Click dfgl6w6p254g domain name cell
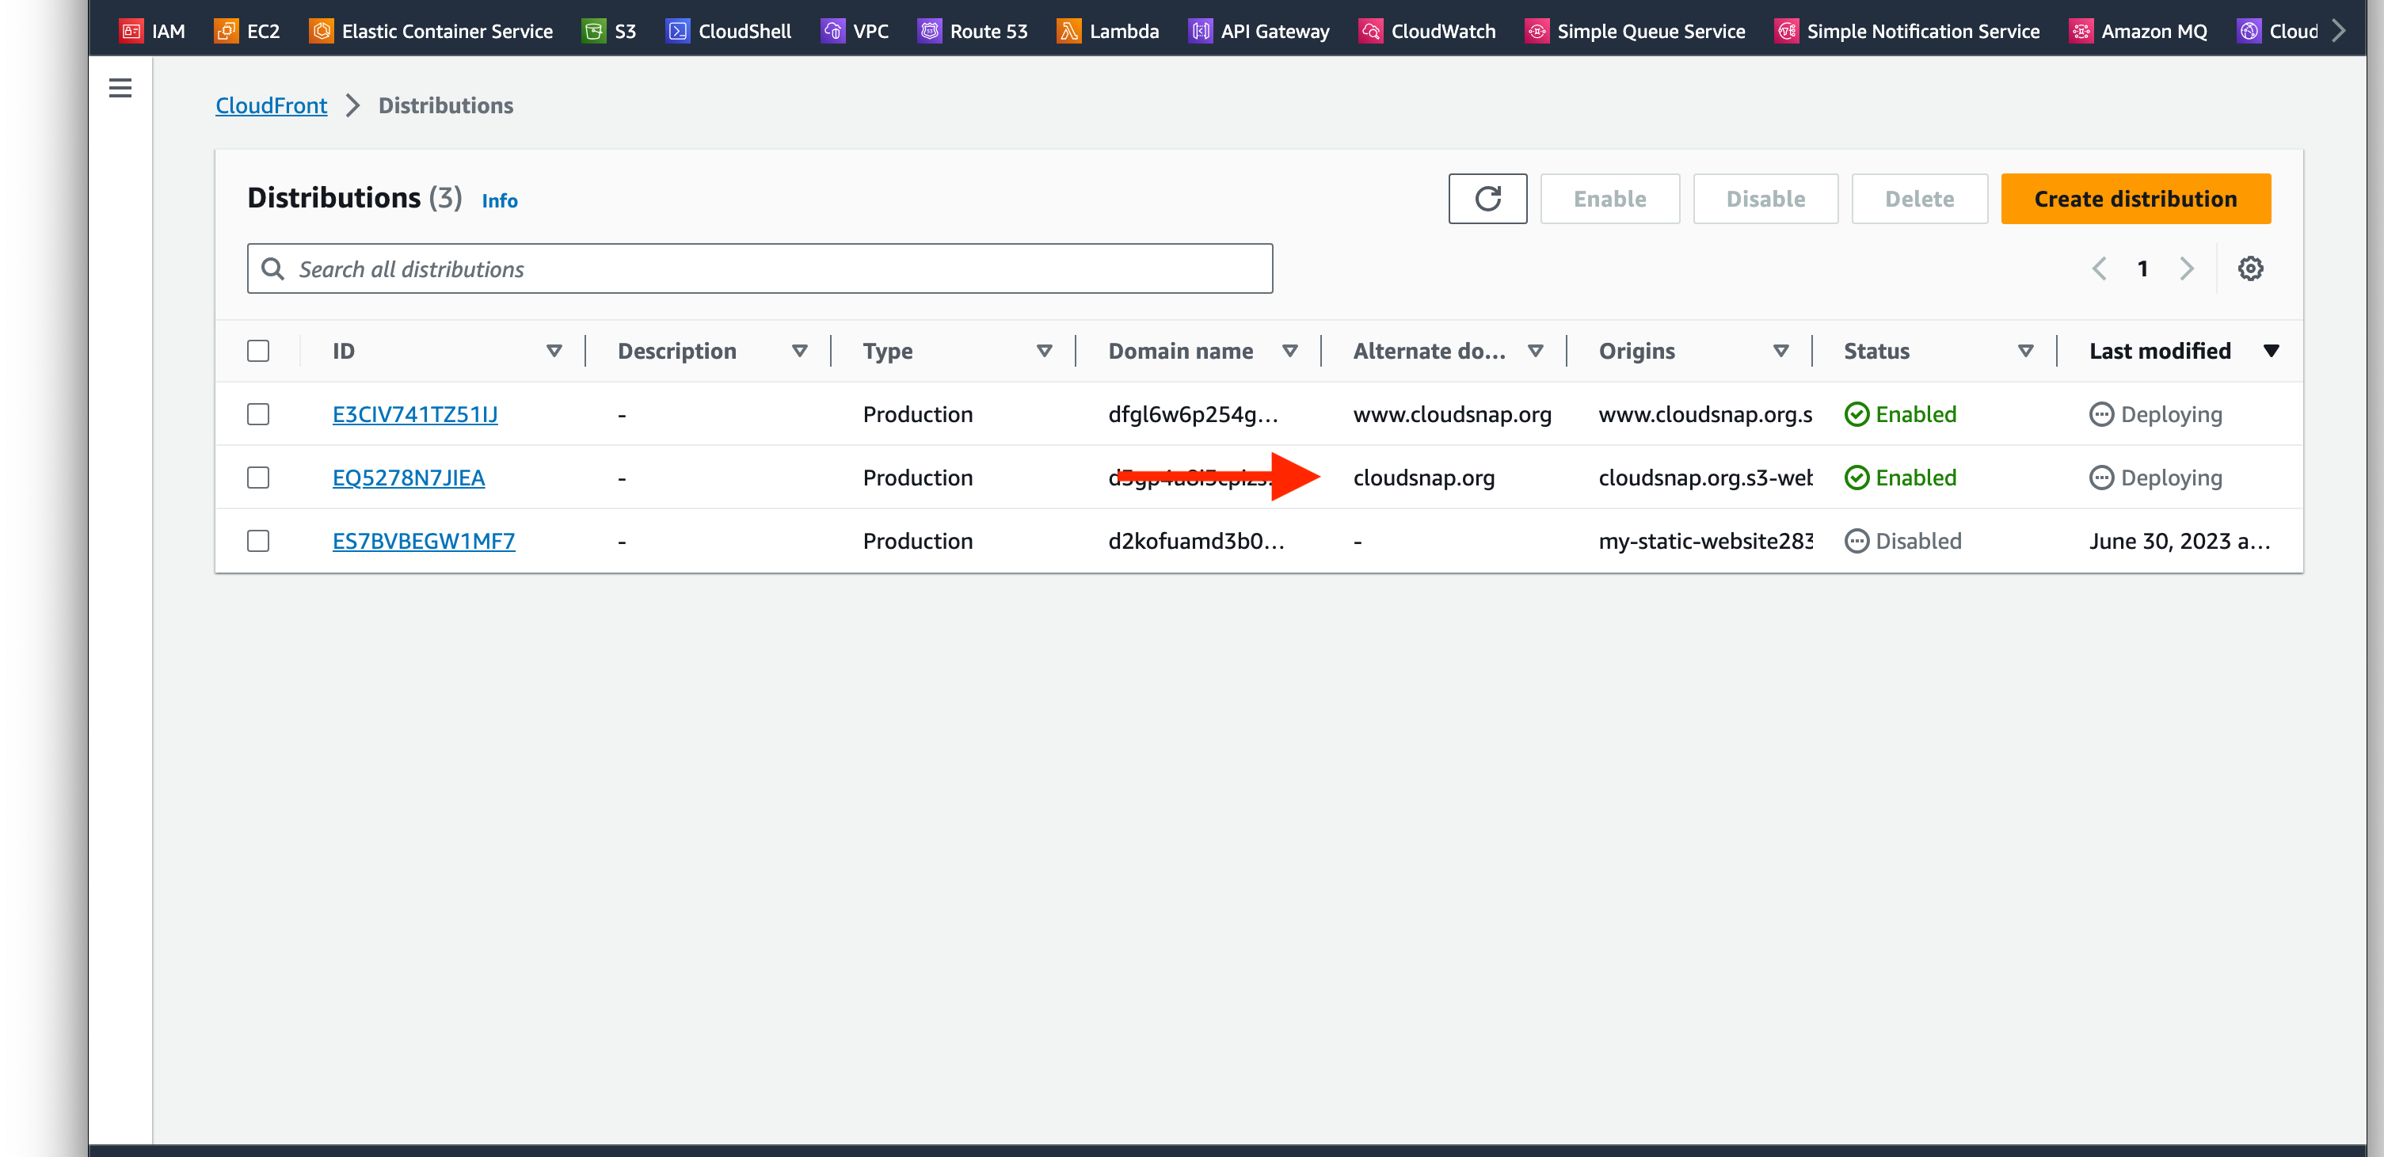This screenshot has height=1157, width=2384. pyautogui.click(x=1193, y=415)
